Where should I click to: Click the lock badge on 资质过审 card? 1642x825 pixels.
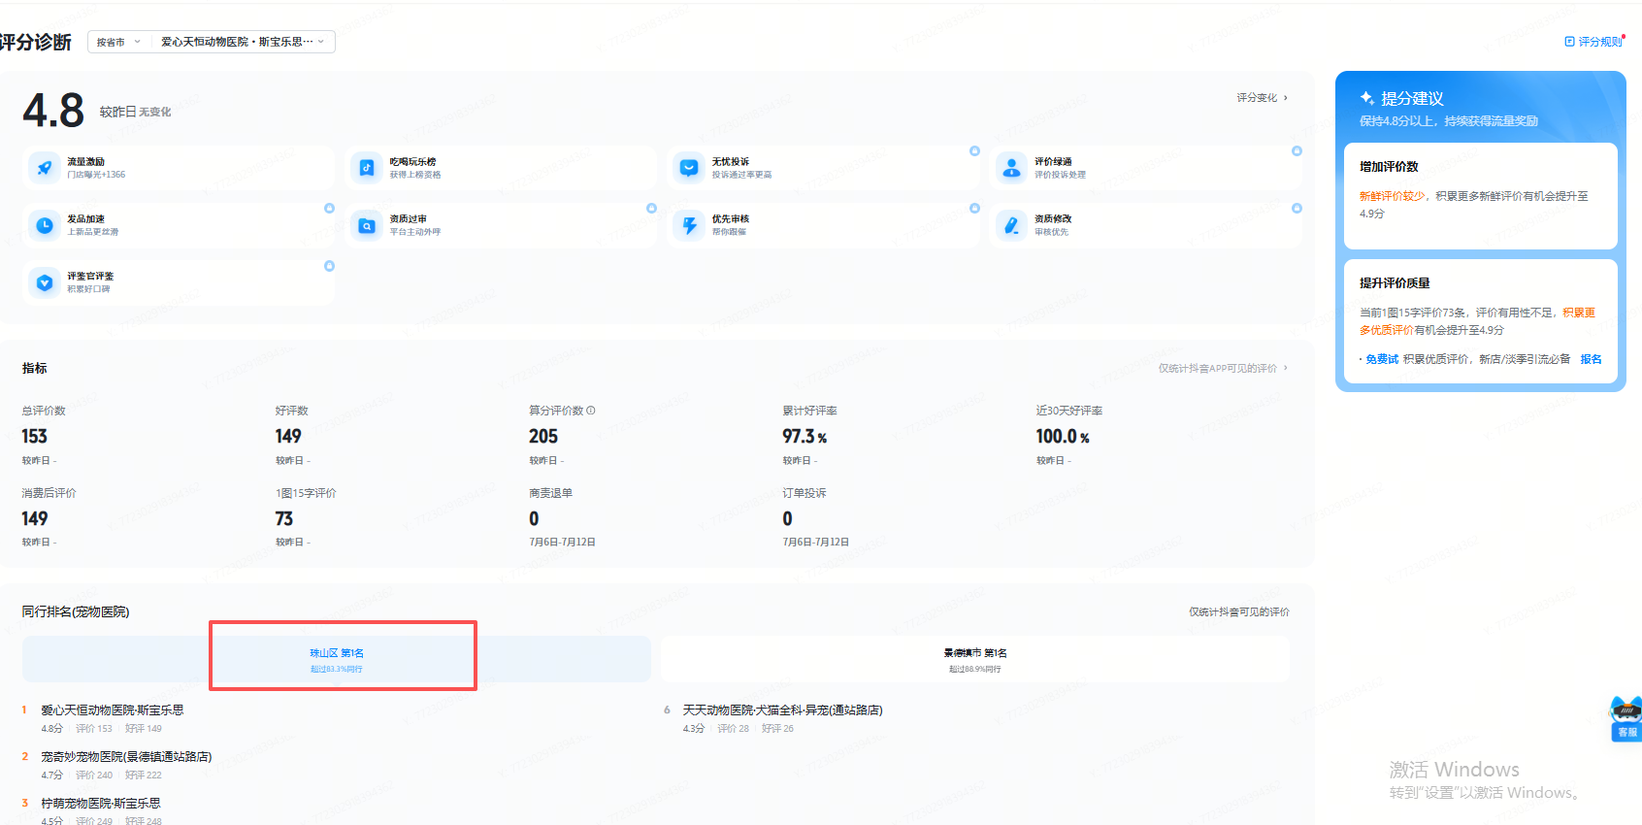[651, 209]
